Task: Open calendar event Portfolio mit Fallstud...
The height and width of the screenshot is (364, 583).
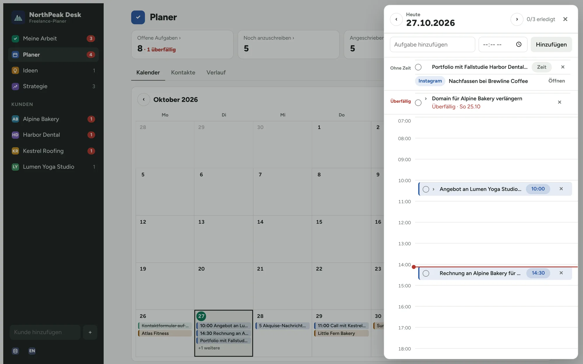Action: pyautogui.click(x=224, y=341)
